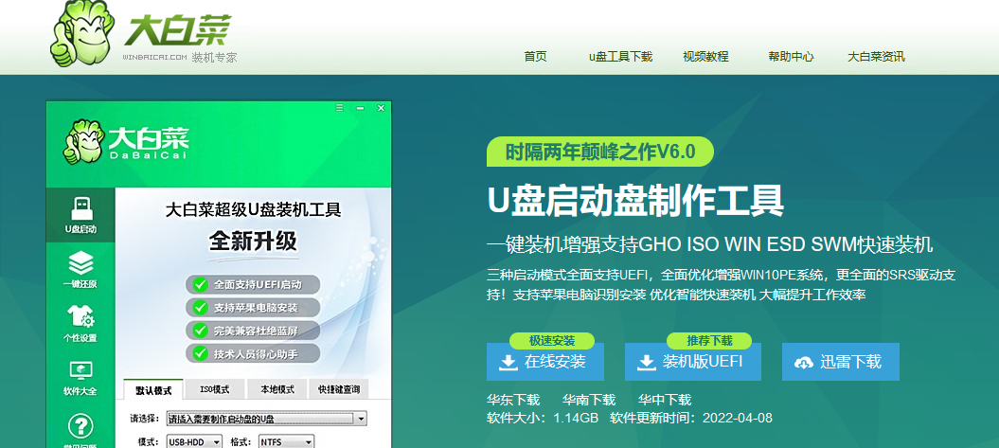Click the green checkmark beside 支持苹果电脑安装

point(201,307)
